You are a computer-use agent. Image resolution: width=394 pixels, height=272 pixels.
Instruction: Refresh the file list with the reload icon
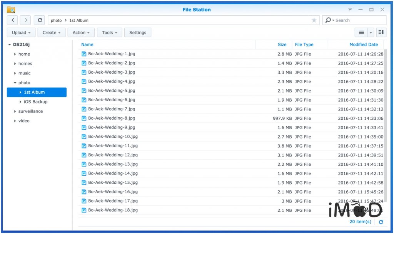coord(39,20)
